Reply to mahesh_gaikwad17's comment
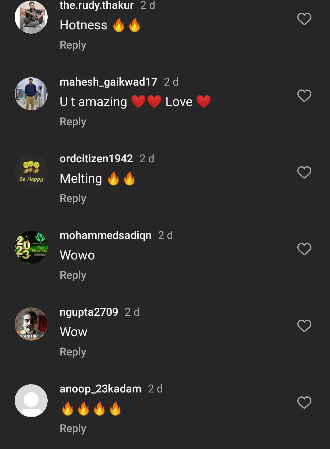This screenshot has width=330, height=449. [x=73, y=122]
